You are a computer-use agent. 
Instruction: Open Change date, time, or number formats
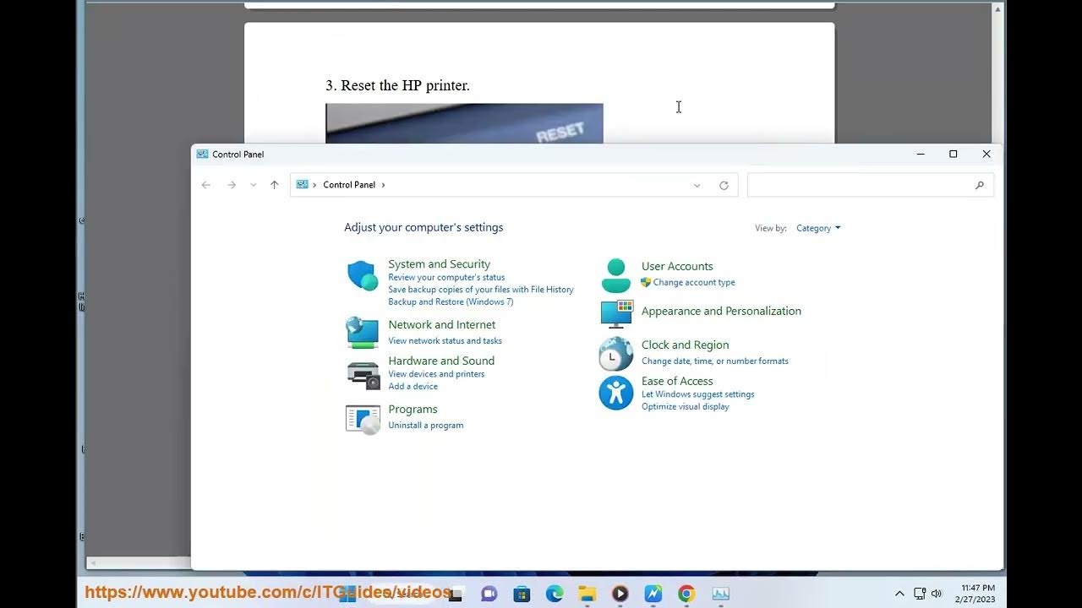tap(714, 361)
